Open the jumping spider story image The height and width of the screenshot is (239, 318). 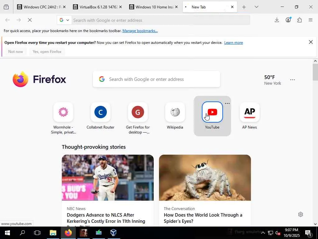coord(205,178)
